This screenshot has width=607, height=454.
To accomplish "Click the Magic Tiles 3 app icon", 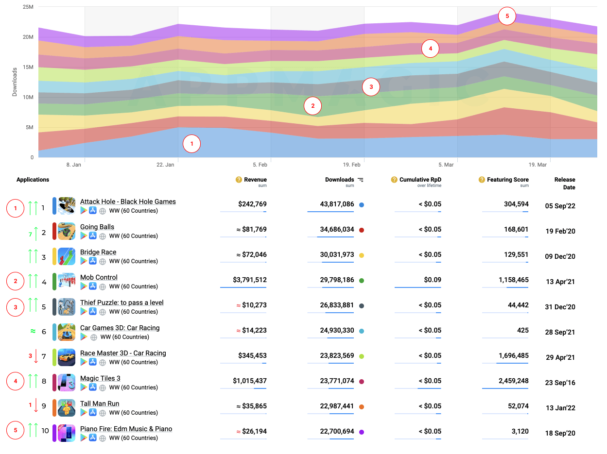I will pyautogui.click(x=67, y=383).
